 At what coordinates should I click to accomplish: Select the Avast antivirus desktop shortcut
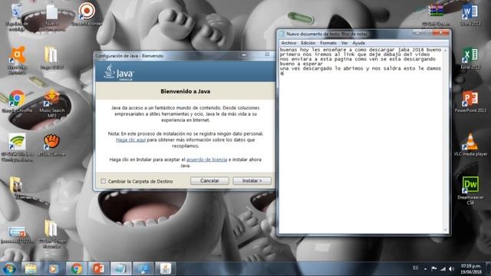tap(17, 60)
